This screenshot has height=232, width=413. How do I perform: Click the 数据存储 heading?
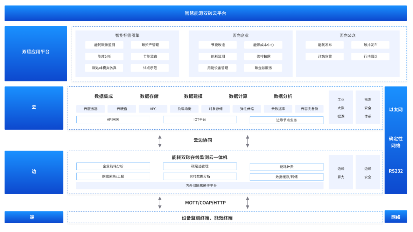(x=149, y=96)
